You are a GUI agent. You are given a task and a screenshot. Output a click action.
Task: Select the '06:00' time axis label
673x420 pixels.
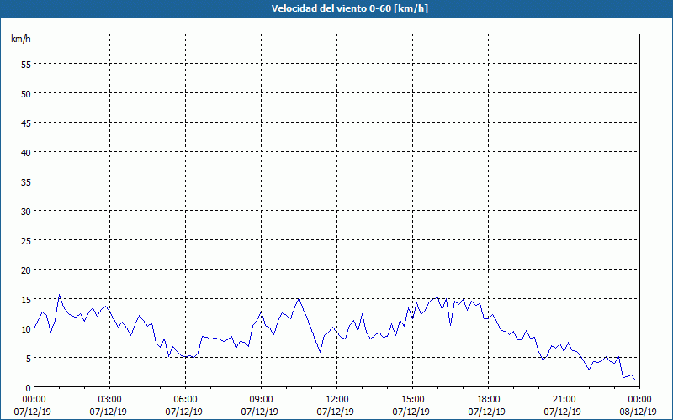185,400
